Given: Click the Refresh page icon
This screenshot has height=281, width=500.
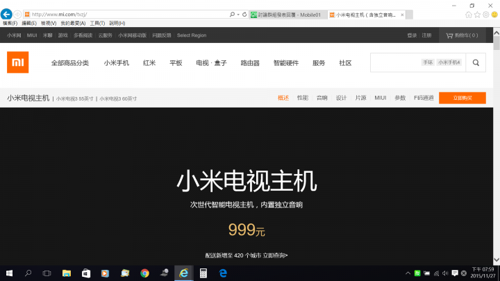Looking at the screenshot, I should pyautogui.click(x=244, y=15).
